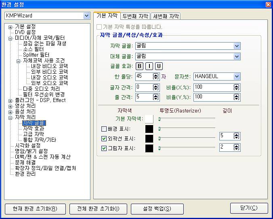
Task: Toggle the underline (U) font effect
Action: (x=159, y=66)
